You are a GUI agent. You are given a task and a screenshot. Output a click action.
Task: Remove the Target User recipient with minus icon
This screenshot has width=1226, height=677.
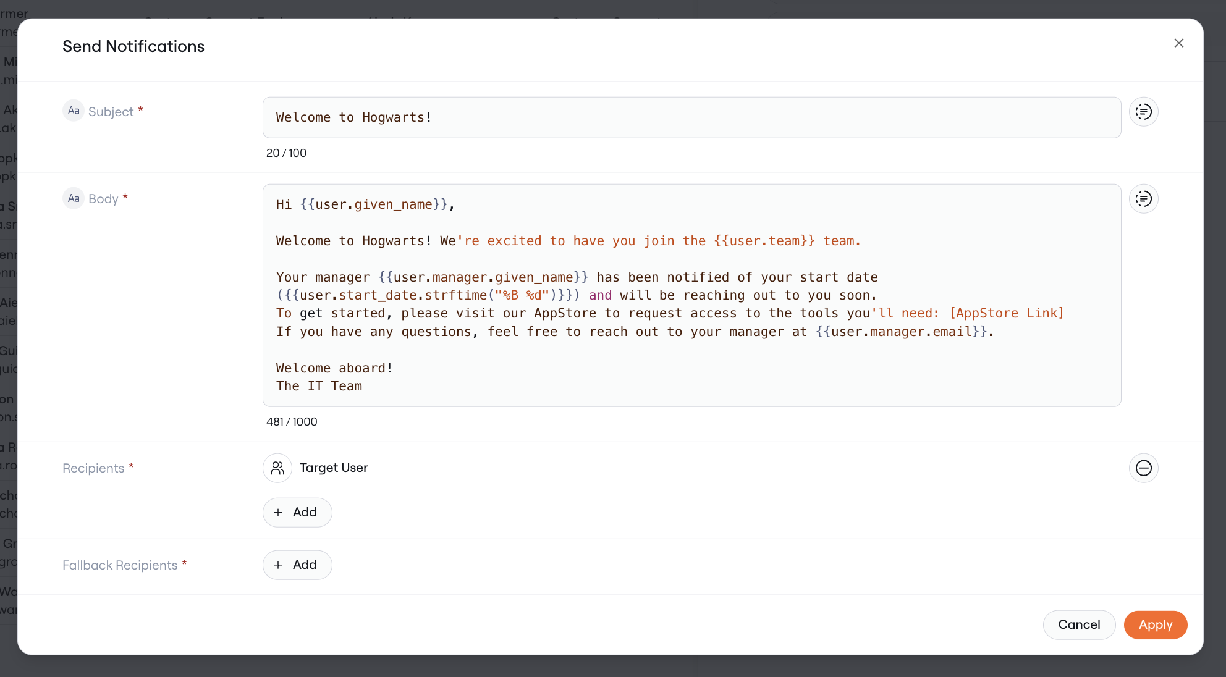(x=1143, y=468)
